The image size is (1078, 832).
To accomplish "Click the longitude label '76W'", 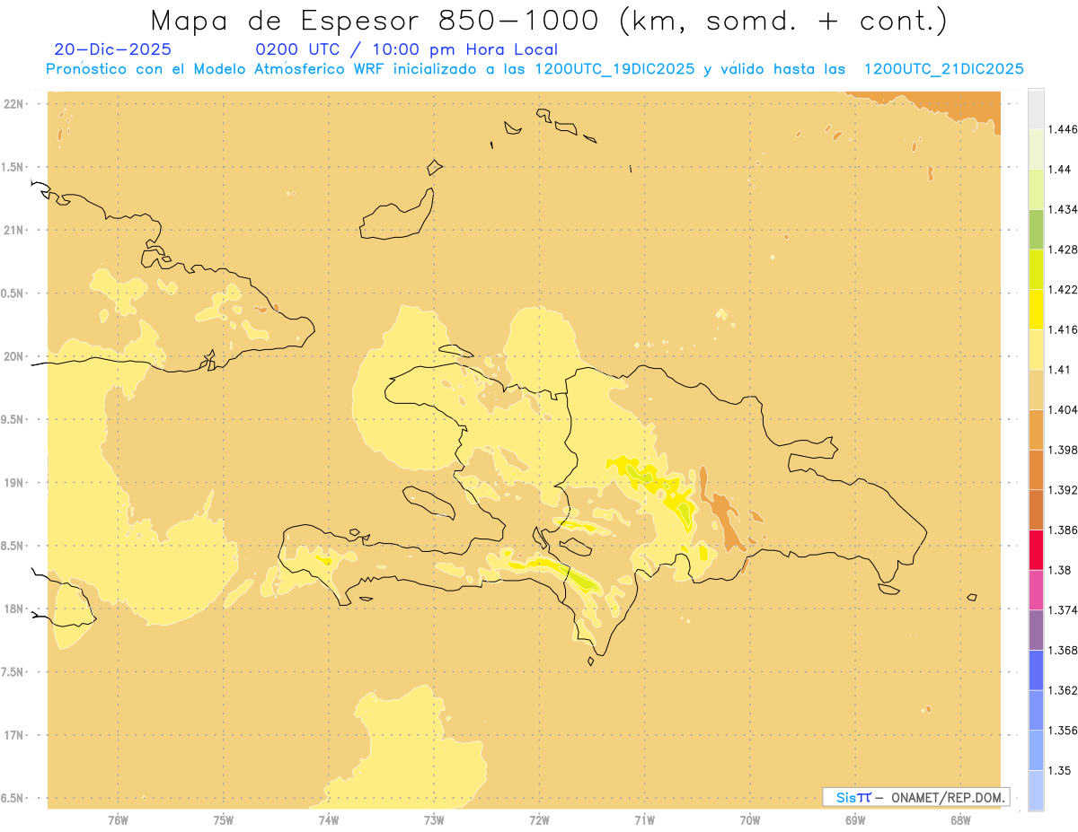I will [118, 820].
